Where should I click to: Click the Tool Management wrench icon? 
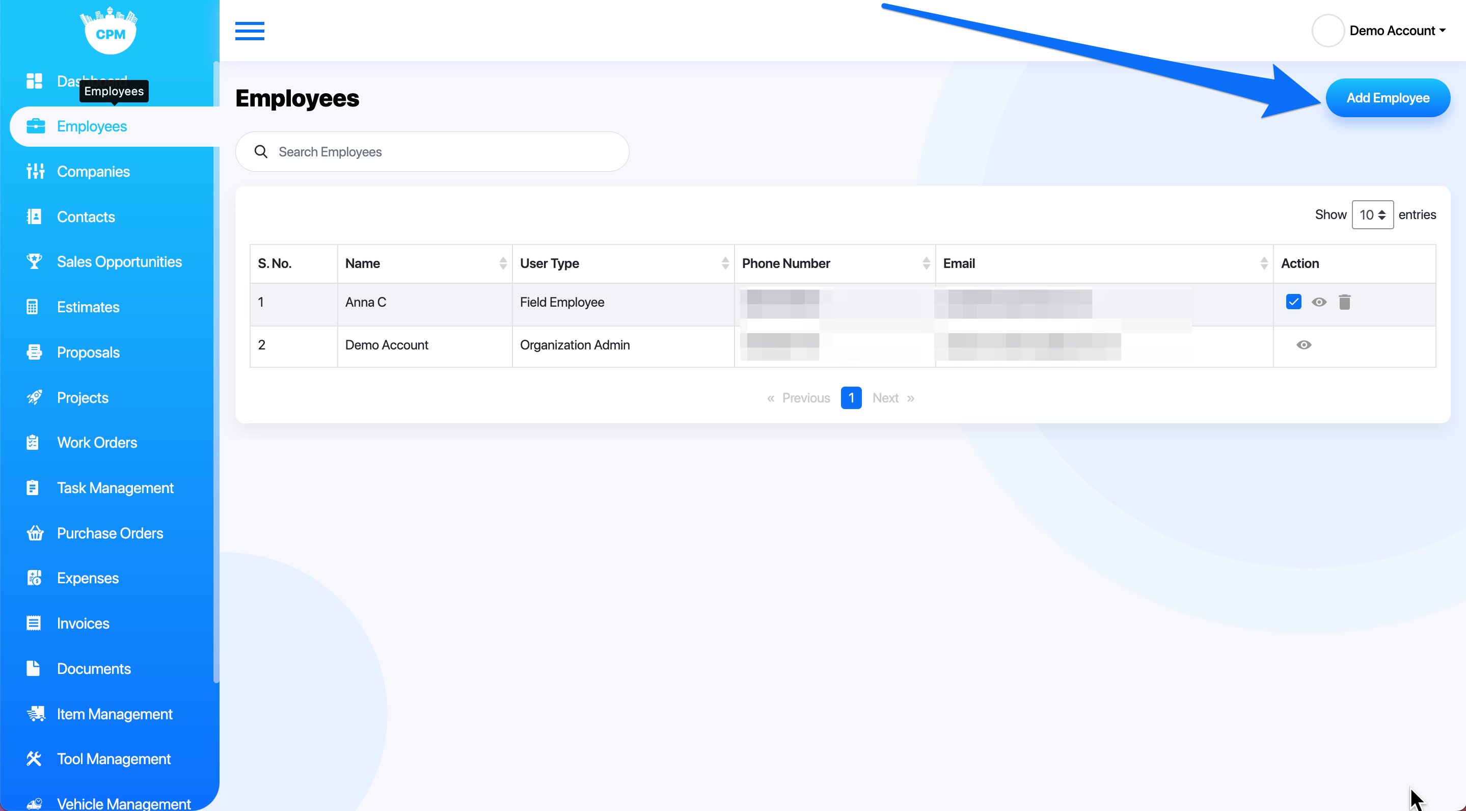pos(34,759)
